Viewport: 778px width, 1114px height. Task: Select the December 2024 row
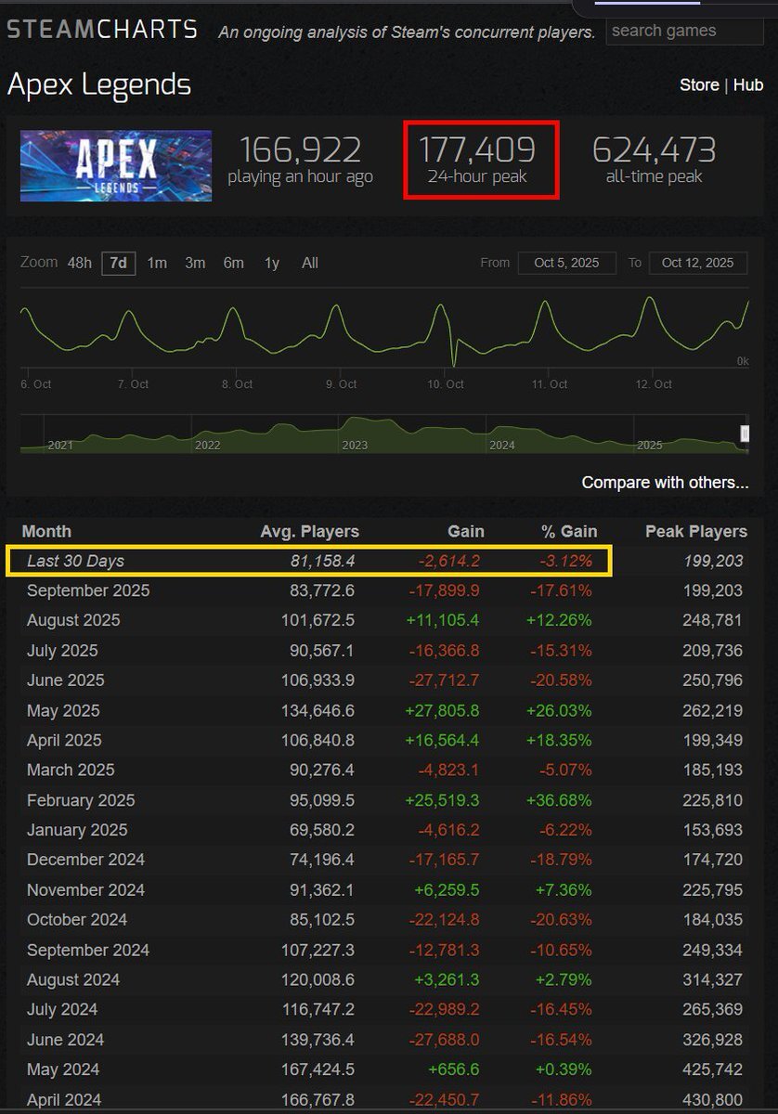coord(385,860)
